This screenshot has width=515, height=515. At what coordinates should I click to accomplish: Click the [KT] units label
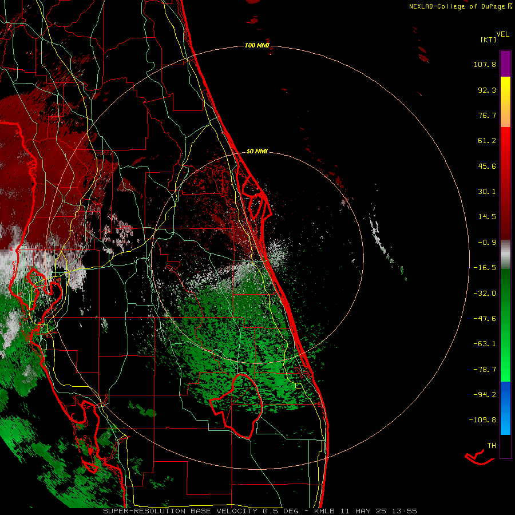(489, 39)
